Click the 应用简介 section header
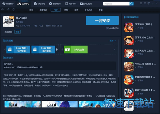 (9, 58)
